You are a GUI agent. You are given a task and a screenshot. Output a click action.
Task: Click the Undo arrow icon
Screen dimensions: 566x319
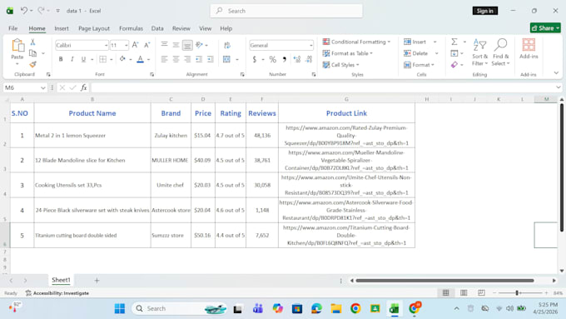[x=23, y=11]
